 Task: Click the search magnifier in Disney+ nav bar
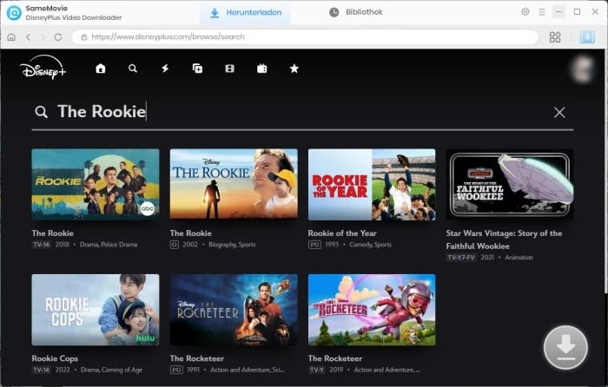133,69
